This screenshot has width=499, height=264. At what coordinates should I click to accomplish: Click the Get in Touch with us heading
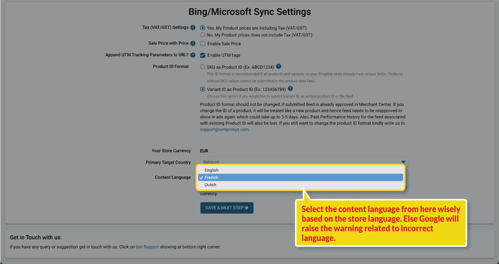pos(36,238)
